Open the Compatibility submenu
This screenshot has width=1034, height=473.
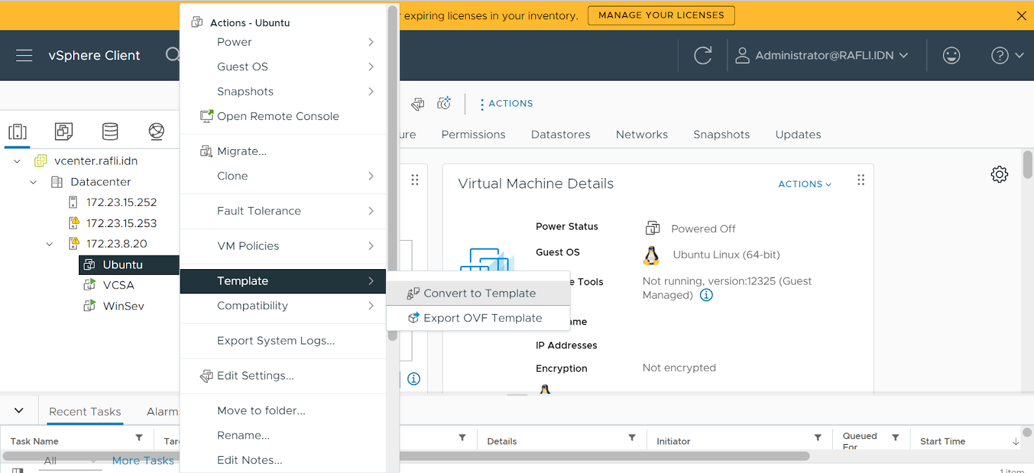283,306
